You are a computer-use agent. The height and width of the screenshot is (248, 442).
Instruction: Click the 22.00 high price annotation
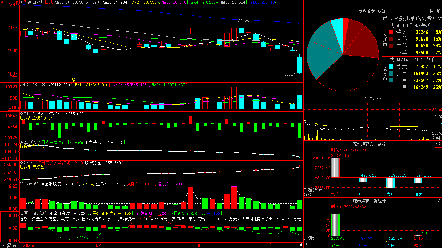pos(243,21)
